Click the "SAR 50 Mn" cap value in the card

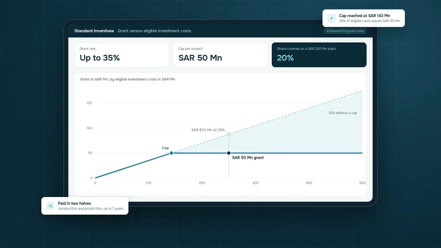click(x=200, y=58)
